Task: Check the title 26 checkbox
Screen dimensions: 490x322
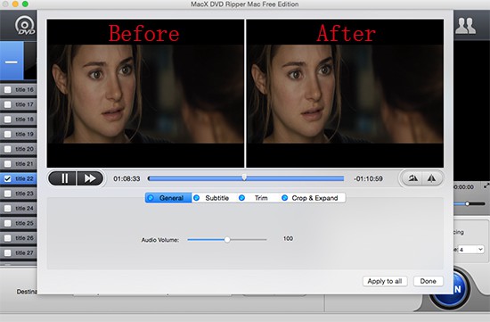Action: point(7,238)
